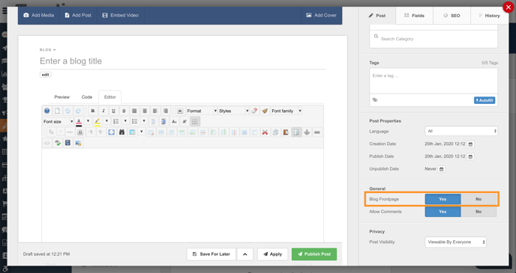The width and height of the screenshot is (516, 273).
Task: Select the Post tab
Action: [x=377, y=16]
